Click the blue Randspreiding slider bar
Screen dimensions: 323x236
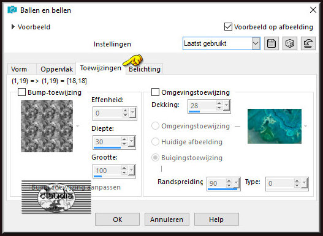point(222,189)
